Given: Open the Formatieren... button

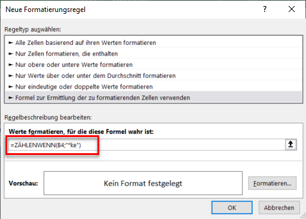Looking at the screenshot, I should point(272,183).
